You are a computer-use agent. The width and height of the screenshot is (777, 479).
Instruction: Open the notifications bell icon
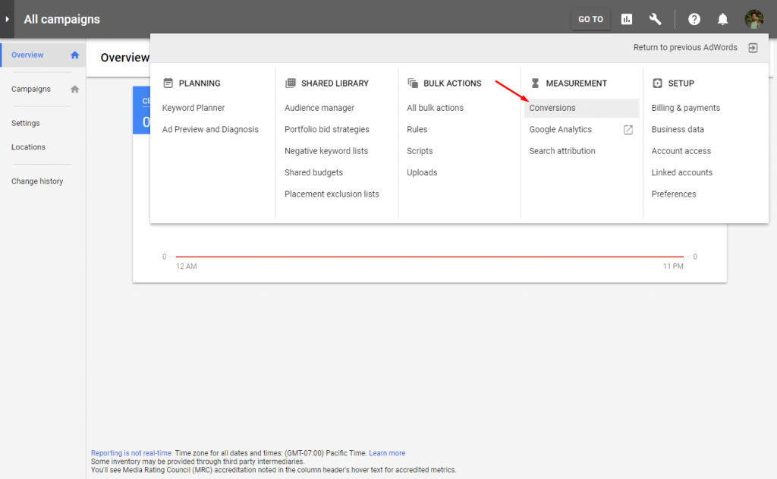pos(722,19)
